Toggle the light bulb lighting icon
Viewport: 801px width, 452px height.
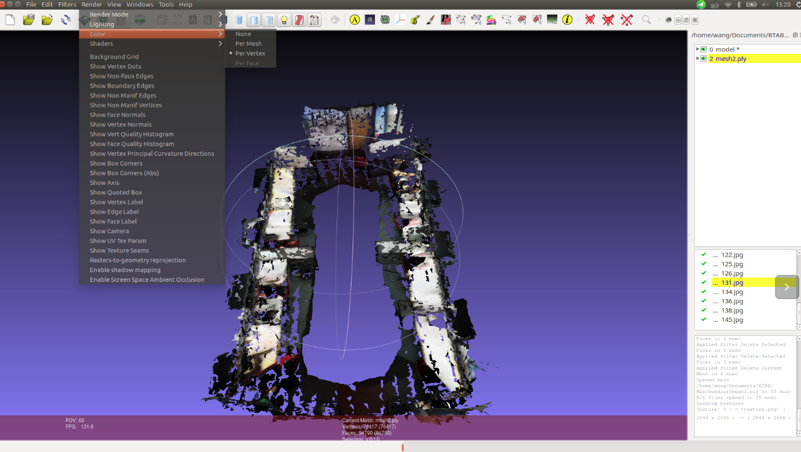point(283,20)
